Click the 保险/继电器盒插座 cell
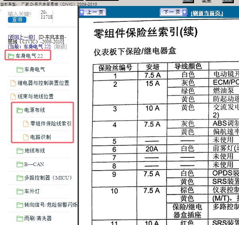Viewport: 239px width, 225px height. 187,211
